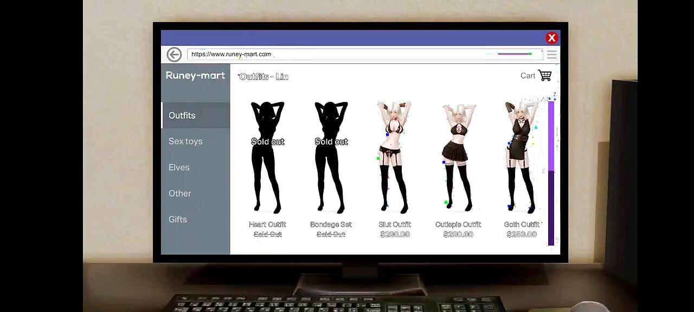Open the hamburger menu icon
694x312 pixels.
[551, 54]
